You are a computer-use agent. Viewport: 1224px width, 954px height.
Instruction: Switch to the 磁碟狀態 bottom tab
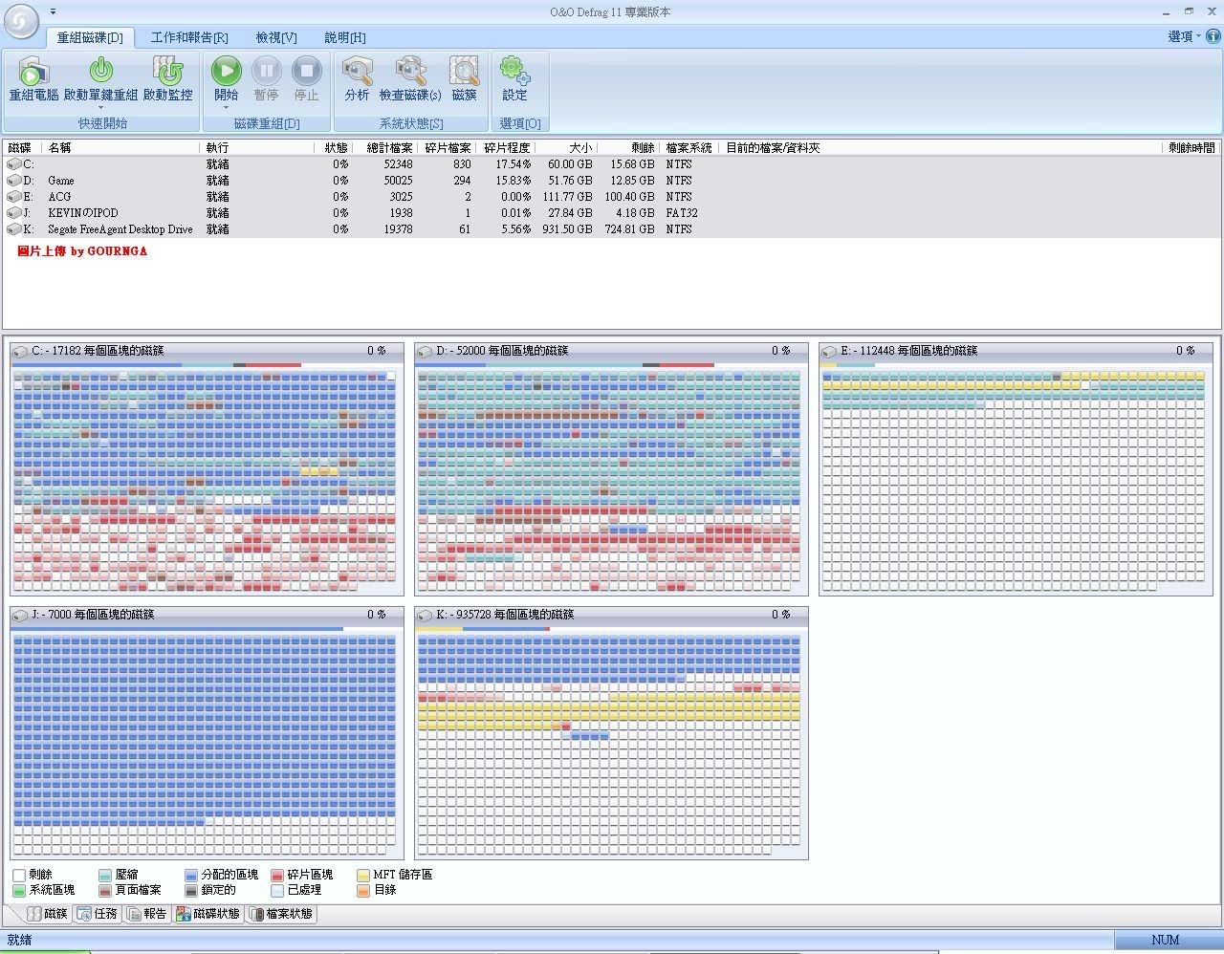click(208, 914)
